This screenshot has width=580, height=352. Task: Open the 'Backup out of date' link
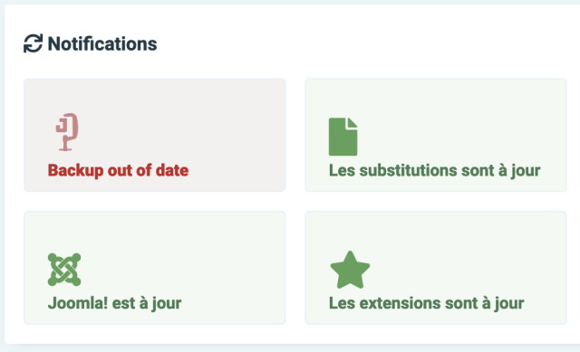coord(119,170)
